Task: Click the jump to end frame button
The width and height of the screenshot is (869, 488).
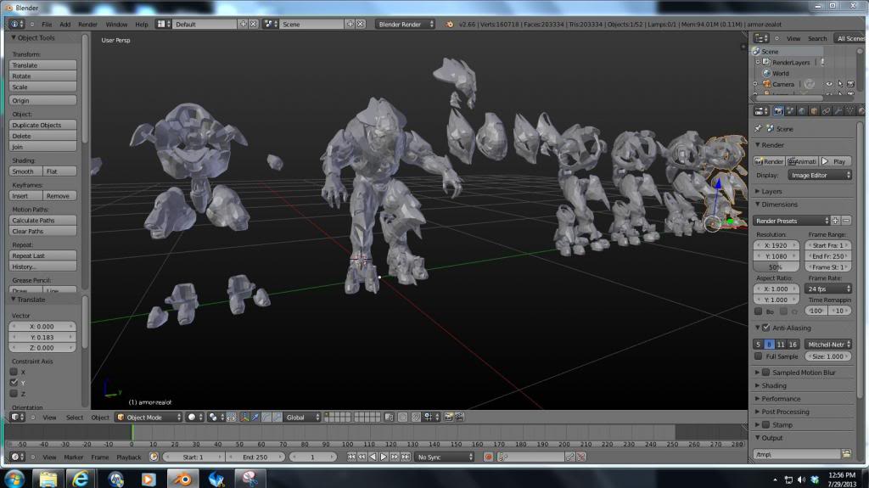Action: (x=404, y=457)
